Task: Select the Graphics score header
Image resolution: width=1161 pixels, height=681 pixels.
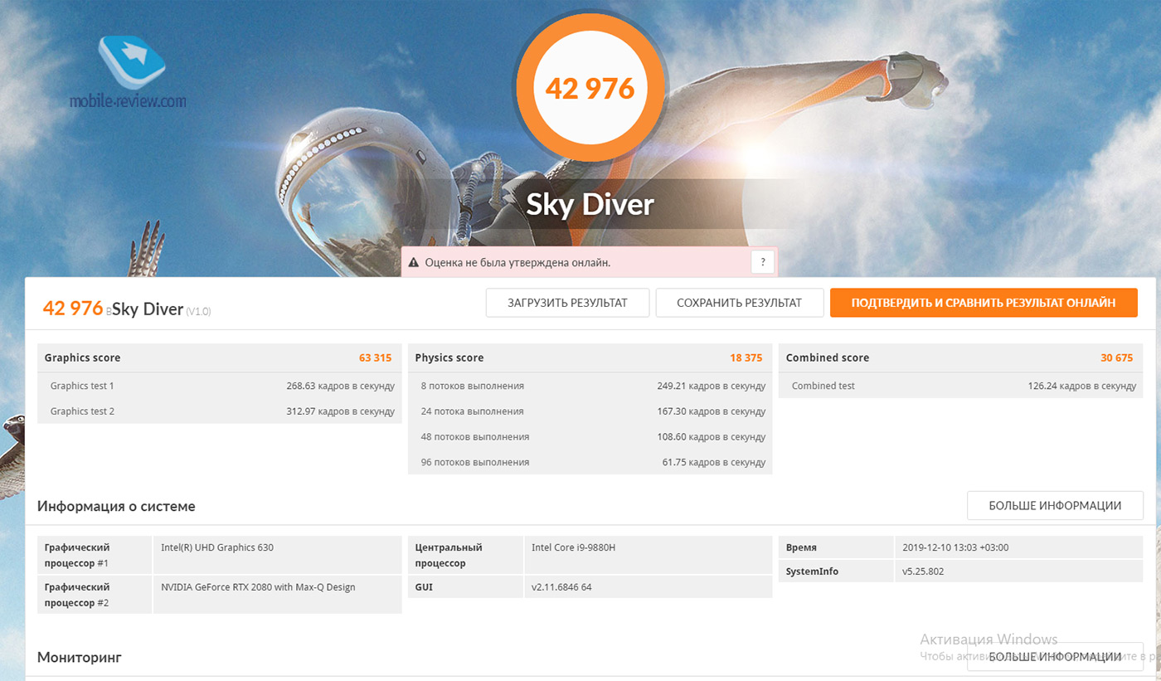Action: (x=219, y=358)
